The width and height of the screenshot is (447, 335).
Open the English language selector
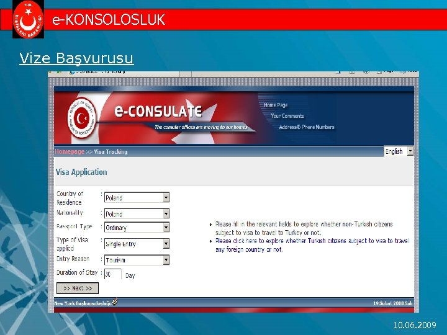[x=399, y=151]
